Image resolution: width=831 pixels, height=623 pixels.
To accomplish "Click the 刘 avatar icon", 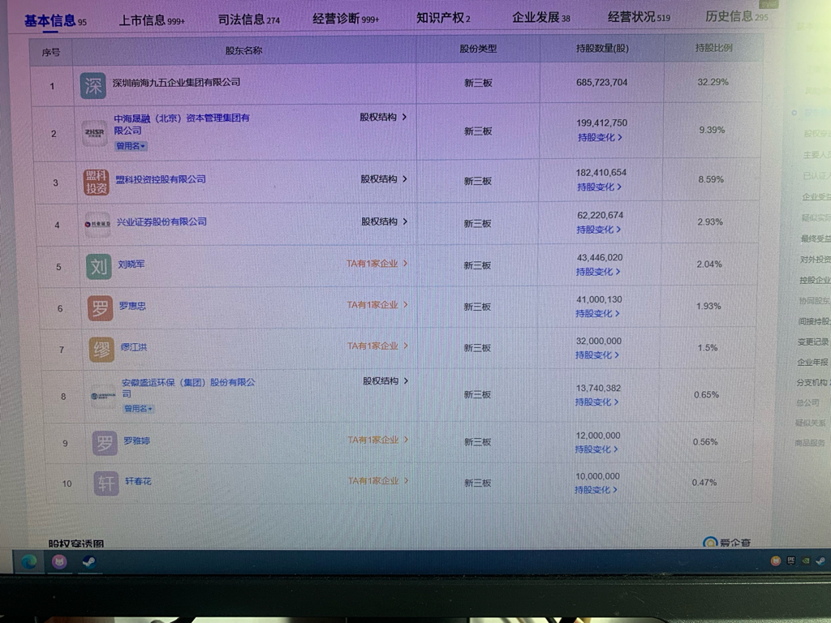I will click(x=98, y=266).
